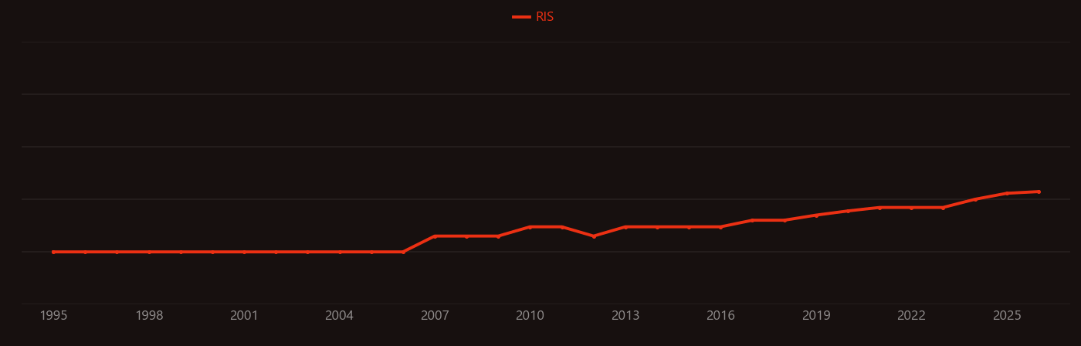
Task: Select the RIS data point at 2010
Action: click(530, 227)
